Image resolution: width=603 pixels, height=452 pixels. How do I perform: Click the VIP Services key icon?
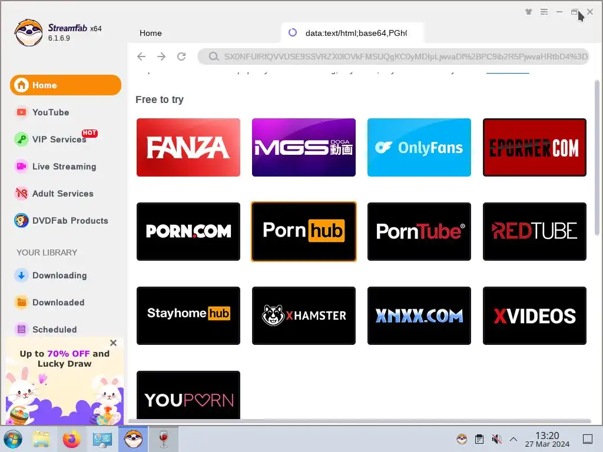click(22, 139)
